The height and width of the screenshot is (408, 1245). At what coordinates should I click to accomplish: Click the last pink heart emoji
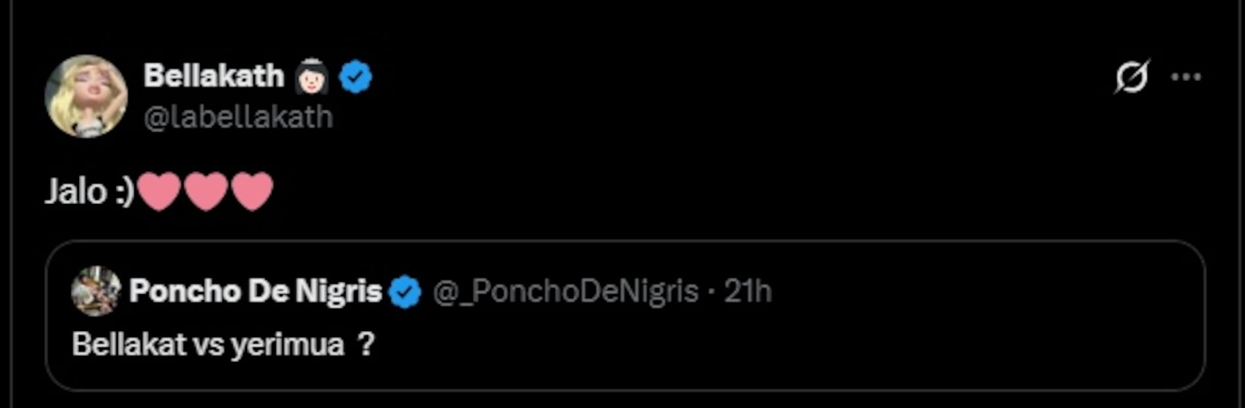point(252,191)
